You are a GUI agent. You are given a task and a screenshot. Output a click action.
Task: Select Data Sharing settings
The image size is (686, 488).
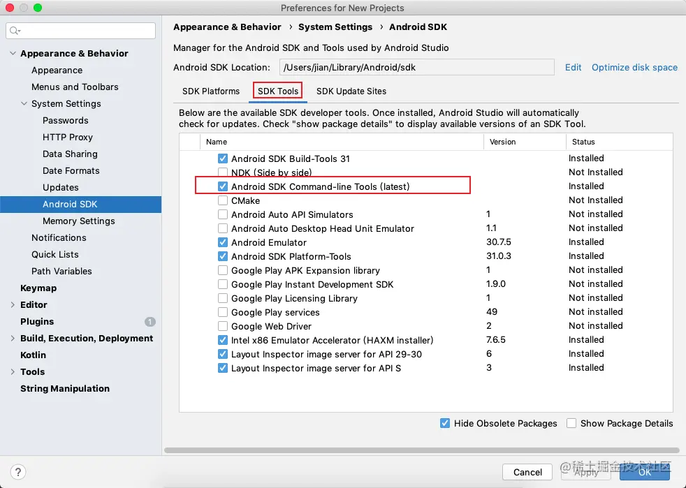click(x=70, y=154)
